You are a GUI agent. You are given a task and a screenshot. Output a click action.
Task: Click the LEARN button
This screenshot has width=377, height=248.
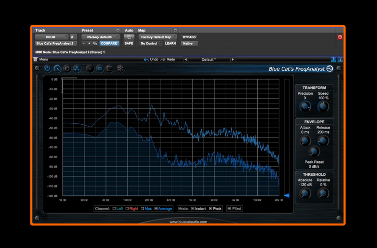[x=170, y=44]
